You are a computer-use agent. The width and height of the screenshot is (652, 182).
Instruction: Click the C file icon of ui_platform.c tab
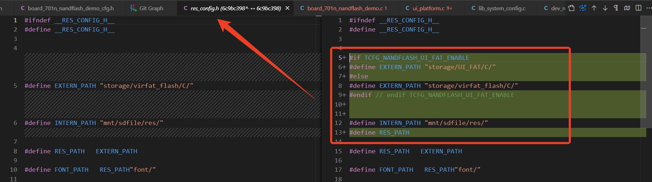pyautogui.click(x=407, y=8)
